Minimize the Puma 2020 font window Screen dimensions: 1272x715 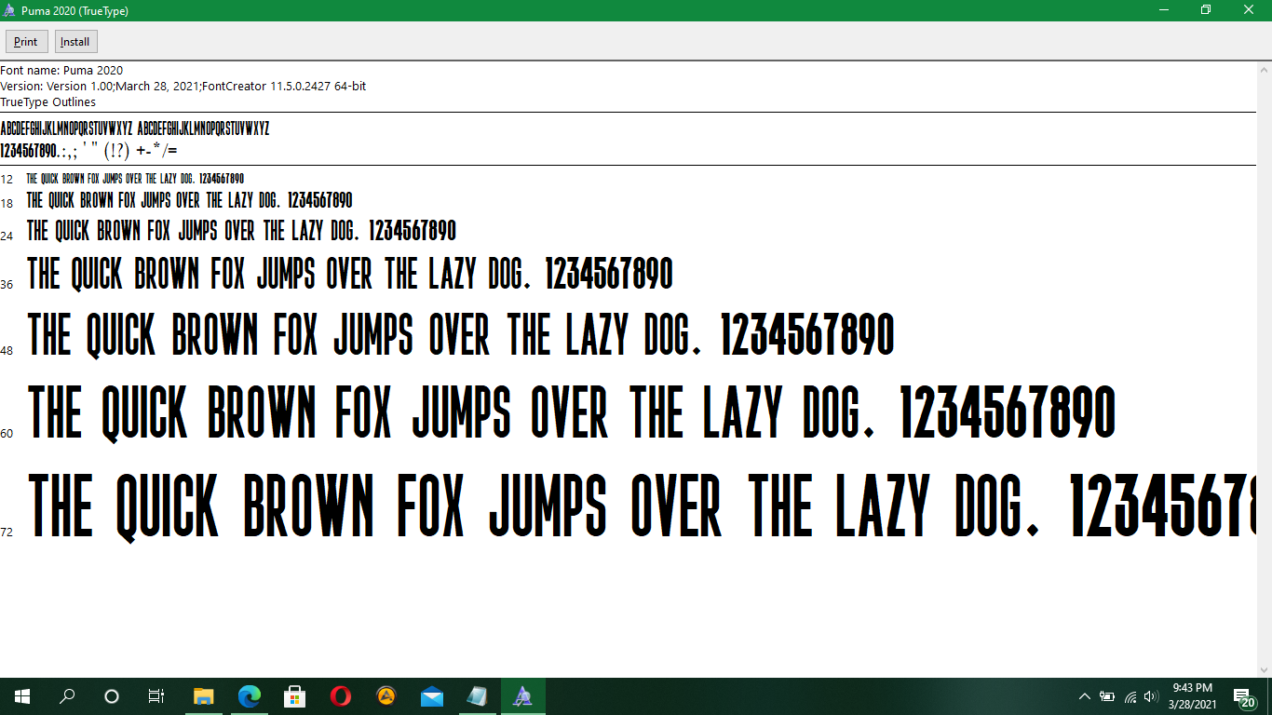click(1164, 10)
